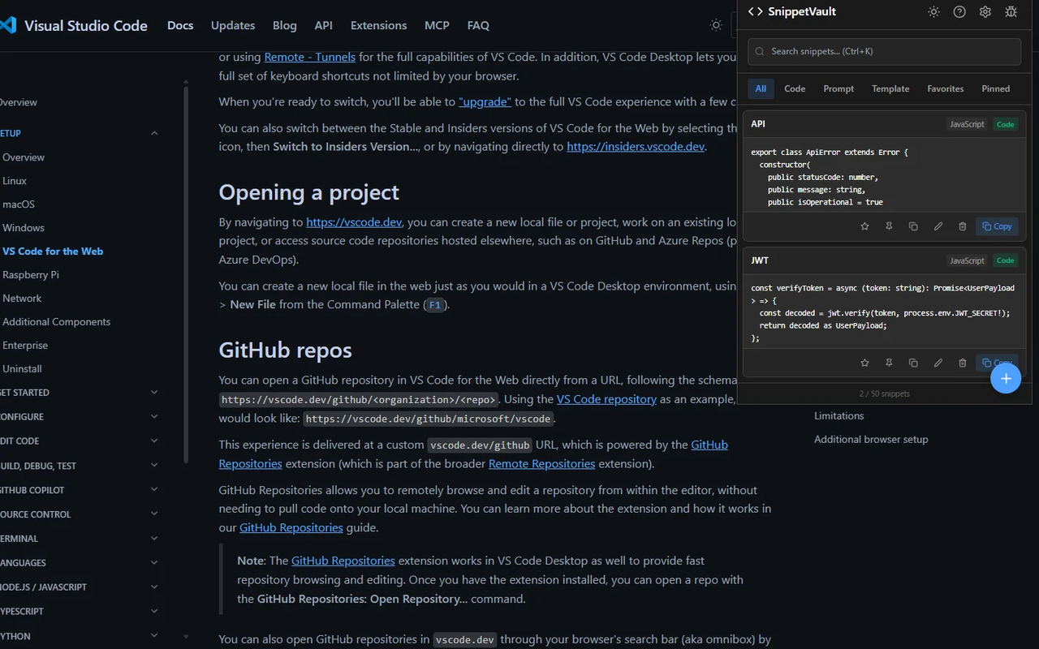Edit the API snippet with pencil icon
This screenshot has height=649, width=1039.
click(x=938, y=226)
